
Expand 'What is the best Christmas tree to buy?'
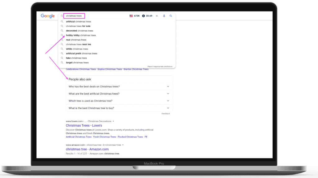(119, 108)
